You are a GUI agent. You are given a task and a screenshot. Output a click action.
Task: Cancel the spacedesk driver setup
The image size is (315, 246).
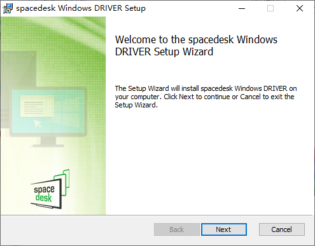(282, 229)
